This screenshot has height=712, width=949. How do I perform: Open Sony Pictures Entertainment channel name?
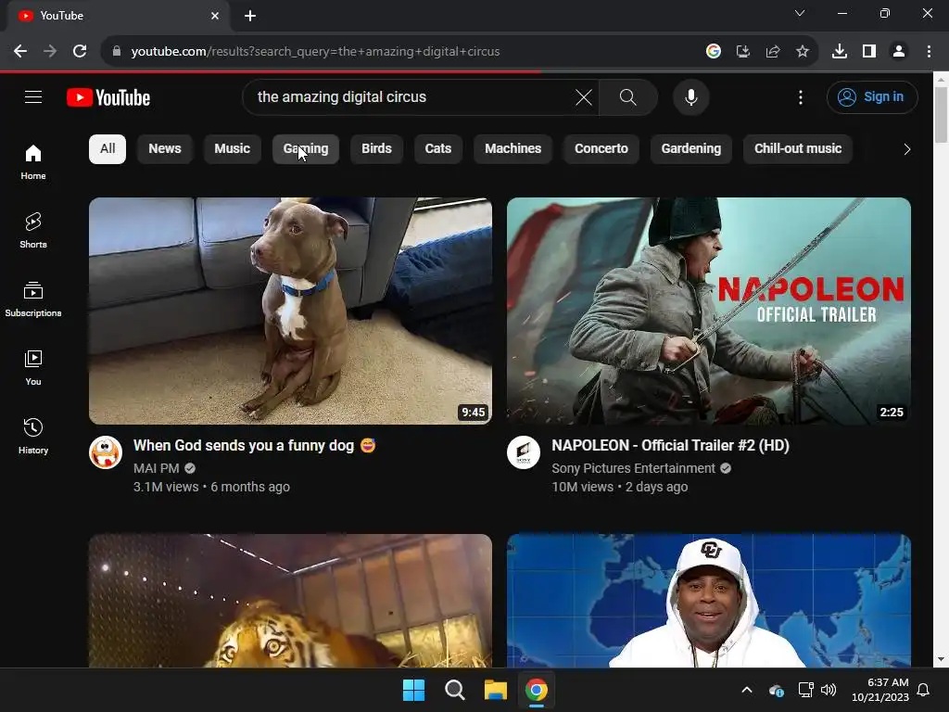click(x=633, y=468)
